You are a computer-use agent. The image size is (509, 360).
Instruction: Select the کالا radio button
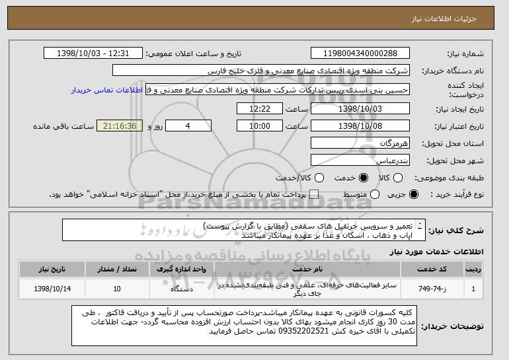tap(398, 178)
